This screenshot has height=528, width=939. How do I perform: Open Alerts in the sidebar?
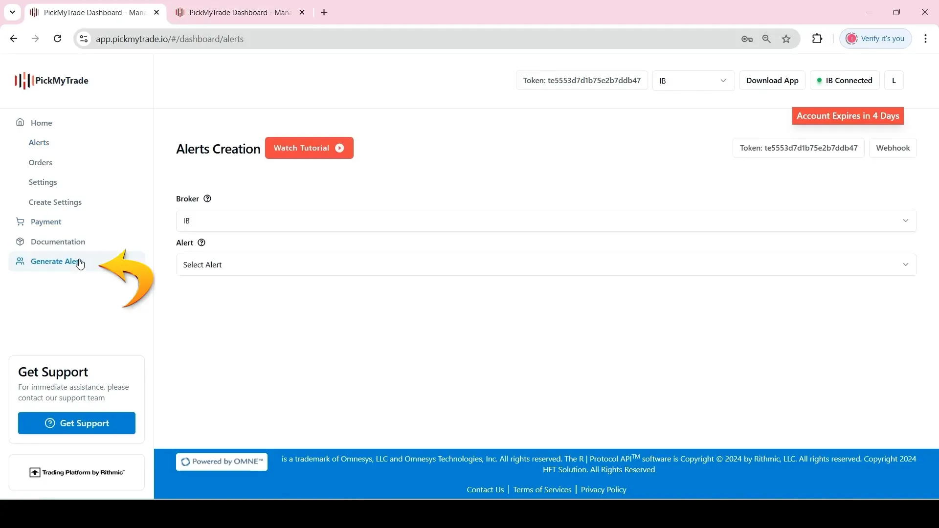[39, 142]
